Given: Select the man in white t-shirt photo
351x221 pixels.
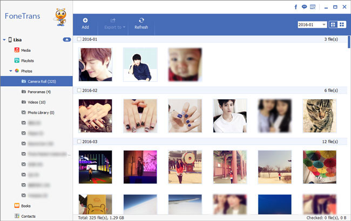Looking at the screenshot, I should pos(230,116).
